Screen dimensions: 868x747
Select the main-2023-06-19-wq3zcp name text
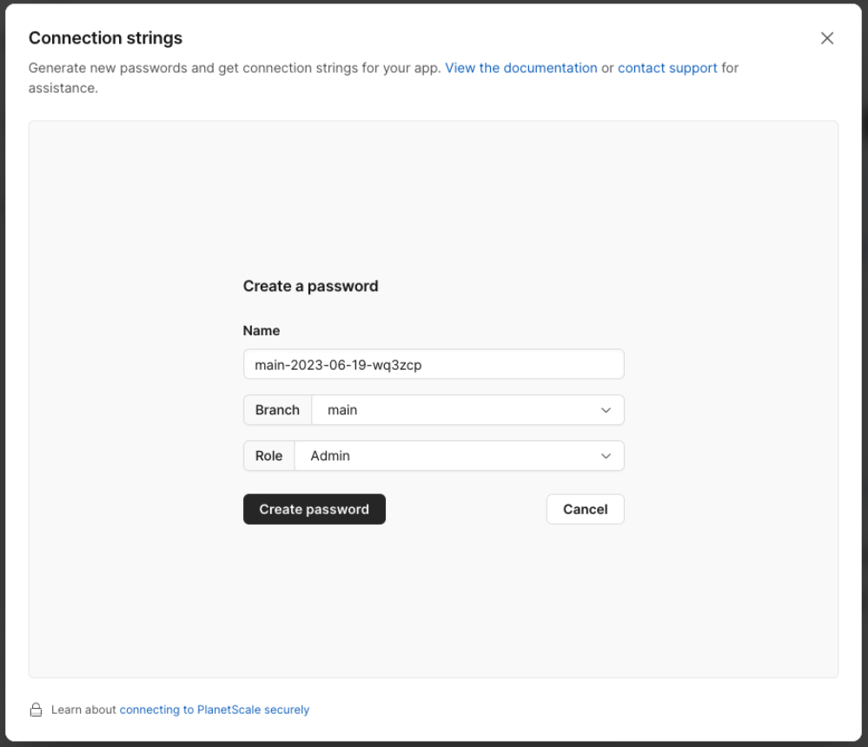[x=338, y=365]
